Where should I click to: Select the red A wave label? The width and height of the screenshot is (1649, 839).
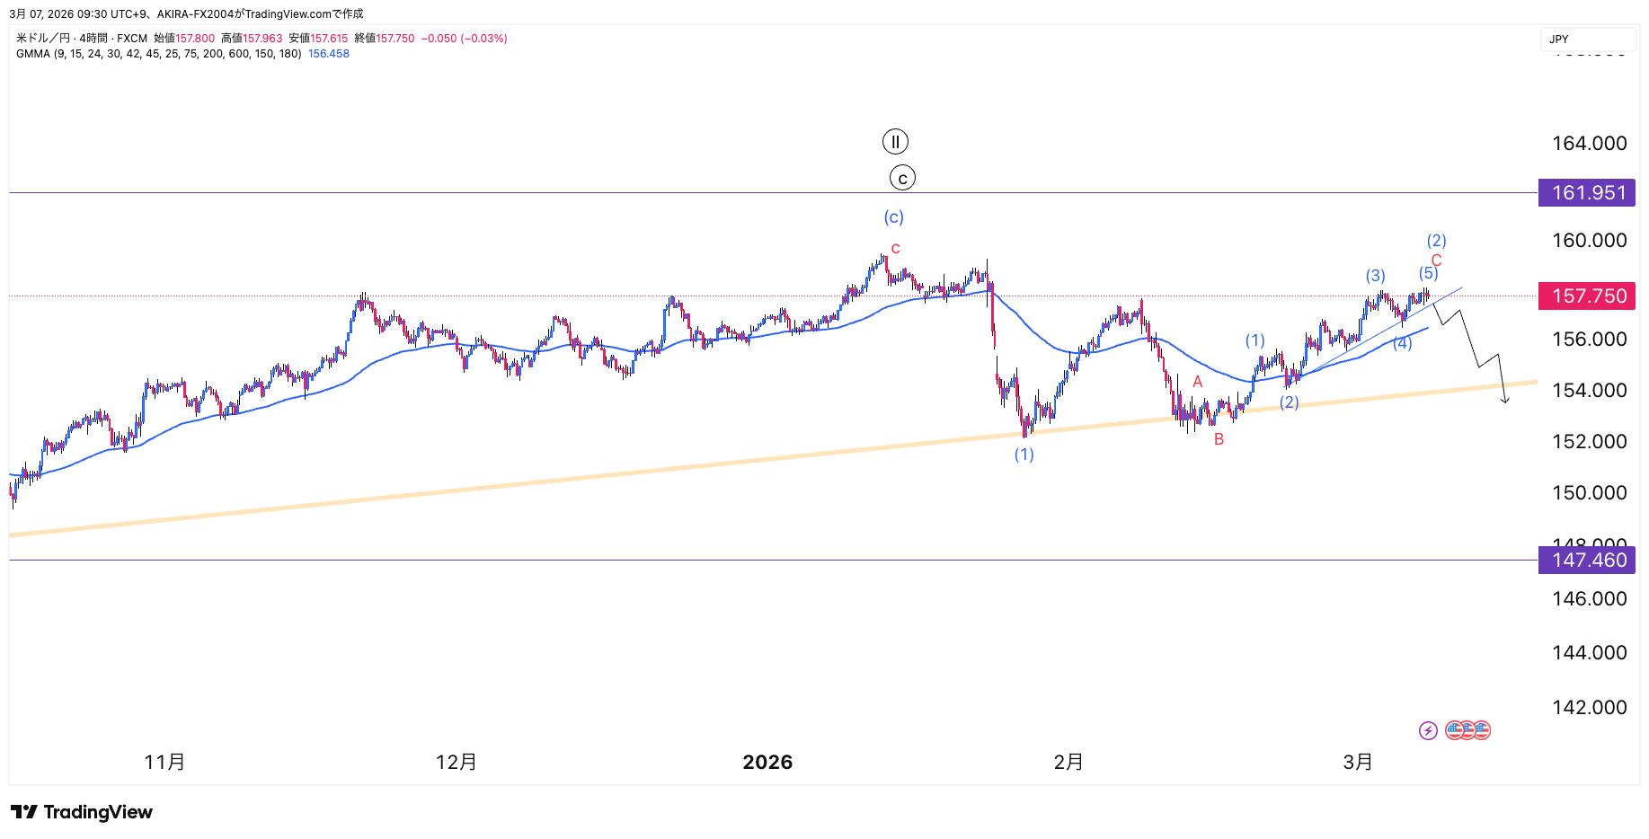pos(1198,382)
